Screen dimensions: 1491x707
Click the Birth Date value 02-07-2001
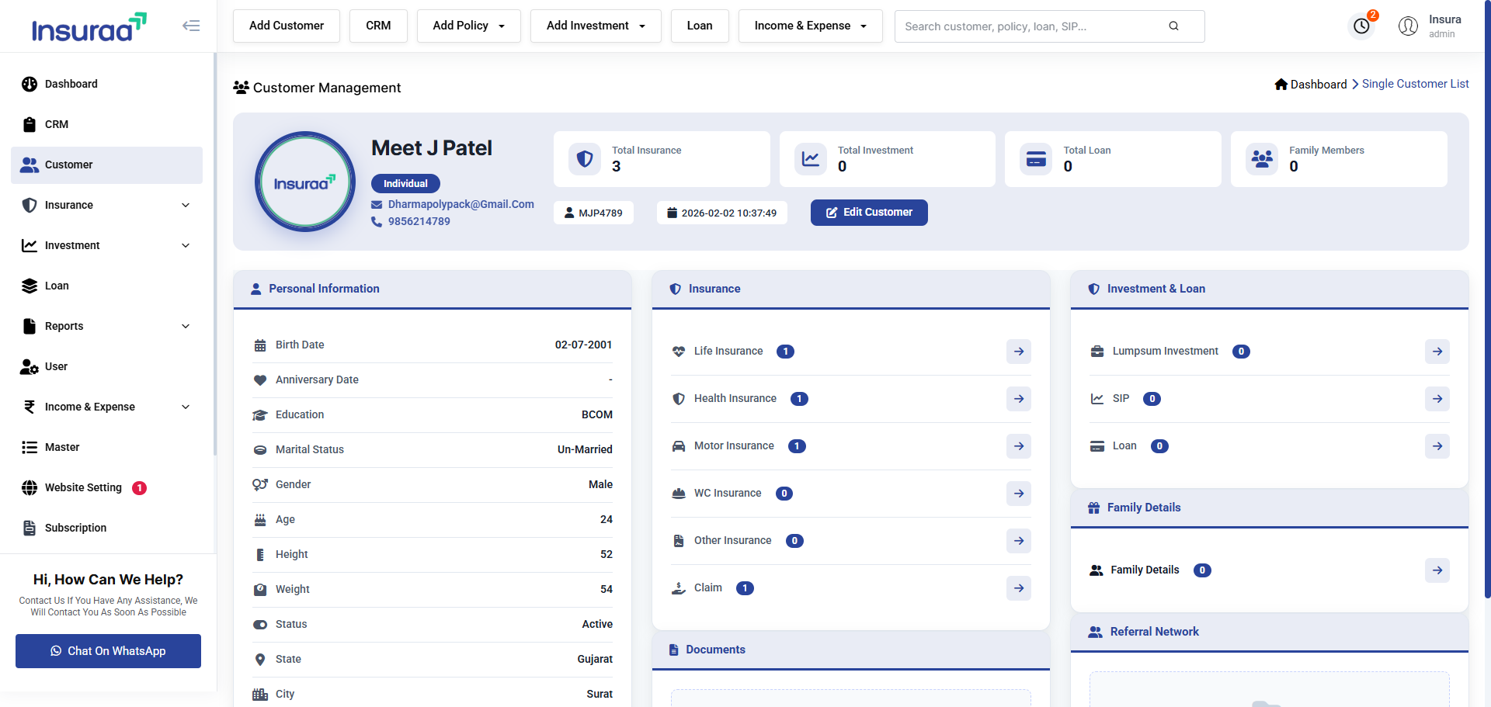point(583,345)
